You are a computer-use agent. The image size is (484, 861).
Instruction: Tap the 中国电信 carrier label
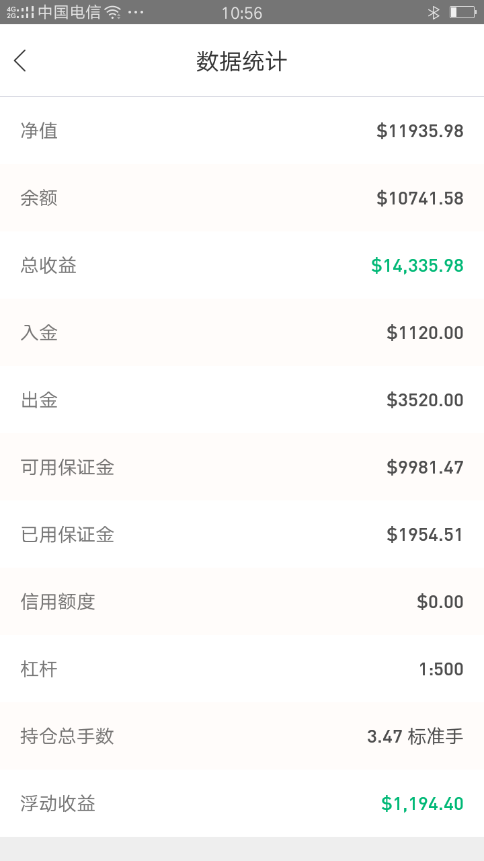(69, 12)
